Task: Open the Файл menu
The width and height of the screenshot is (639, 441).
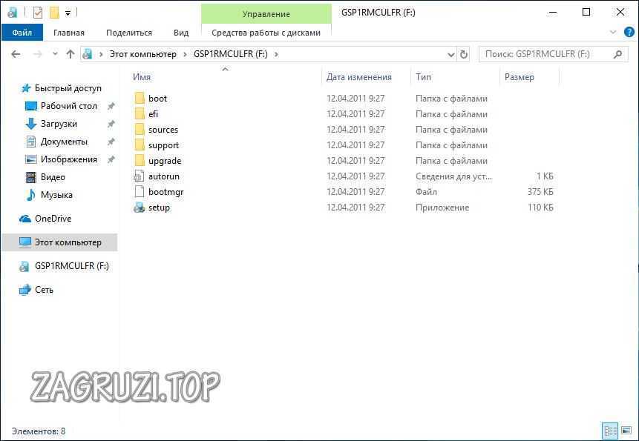Action: pos(22,33)
